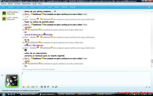Click Juegos in the blue toolbar

(32, 7)
